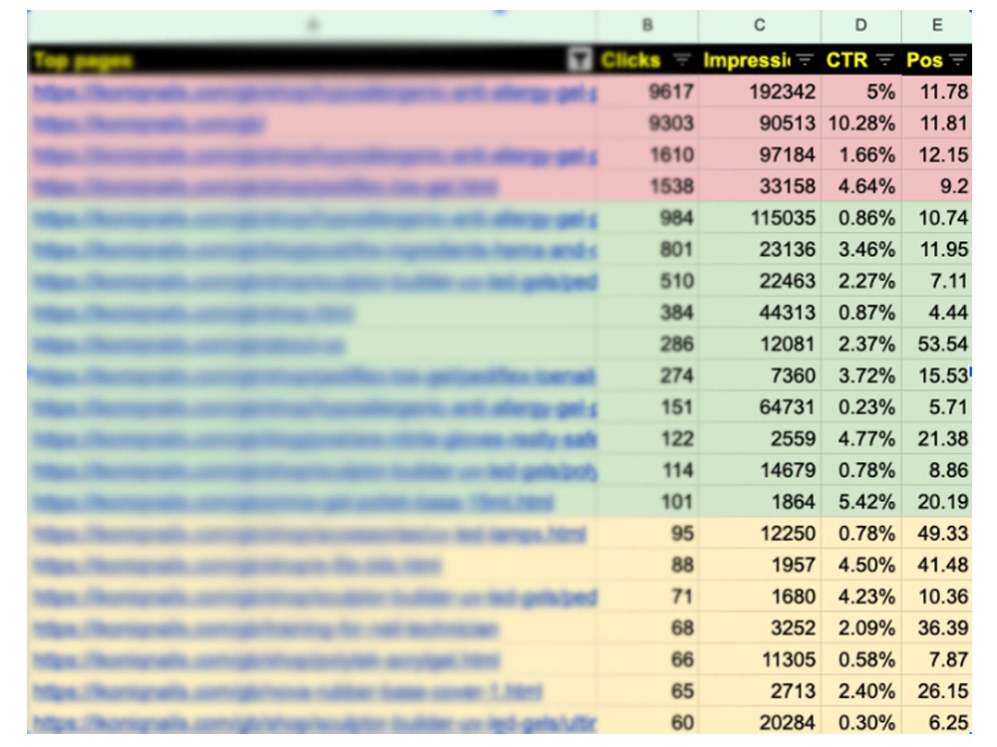
Task: Select the clicks cell showing 95
Action: [647, 534]
